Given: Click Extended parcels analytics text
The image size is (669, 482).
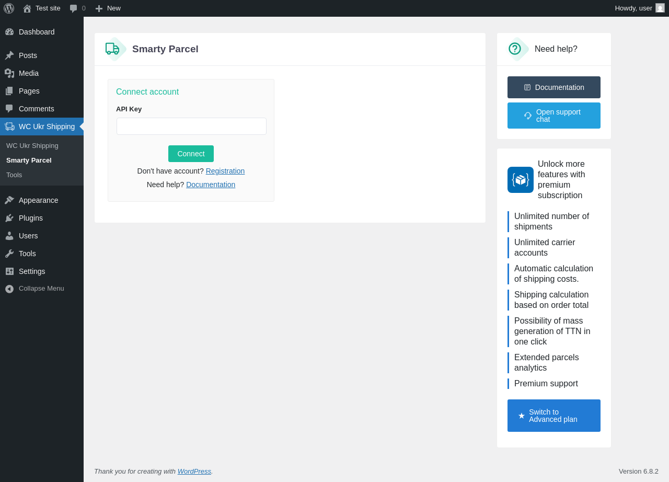Looking at the screenshot, I should point(547,363).
